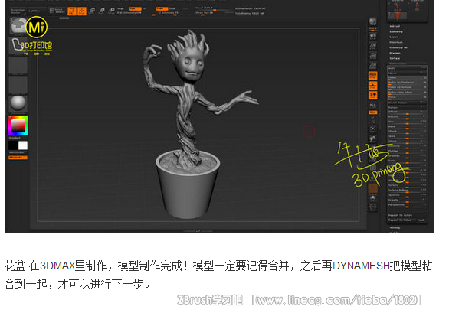Activate the Quick Sketch button

click(x=57, y=11)
